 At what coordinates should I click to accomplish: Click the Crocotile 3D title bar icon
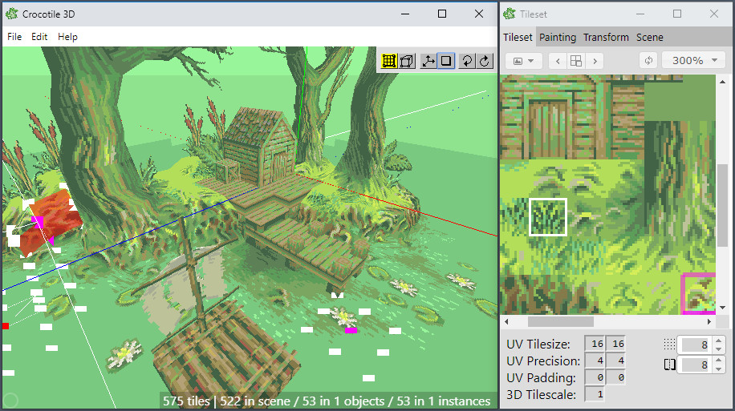click(12, 14)
